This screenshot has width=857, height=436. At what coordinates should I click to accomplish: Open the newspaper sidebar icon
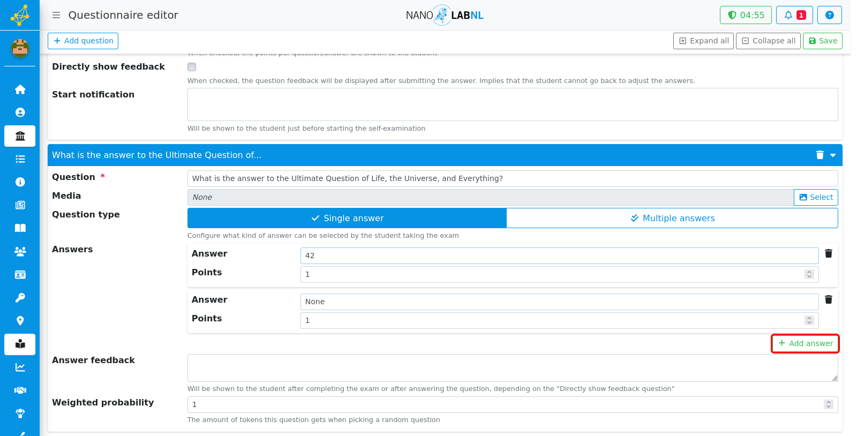[20, 205]
